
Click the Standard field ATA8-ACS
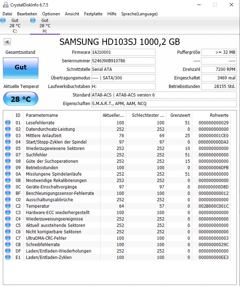tap(164, 95)
